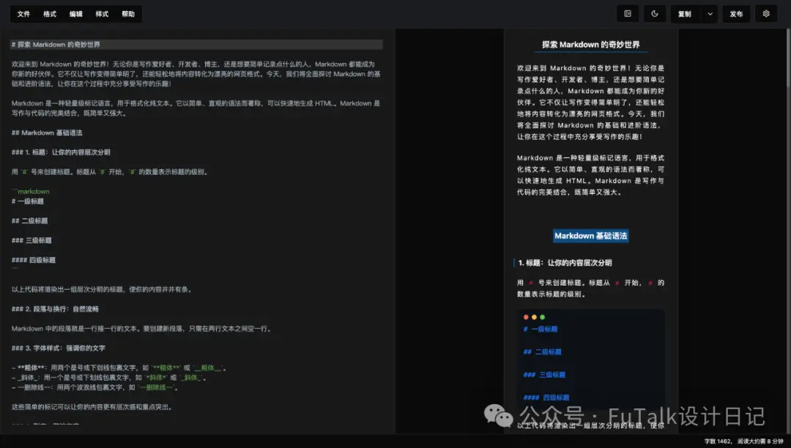The height and width of the screenshot is (448, 791).
Task: Click "## 二级标题" in the preview code block
Action: [x=542, y=352]
